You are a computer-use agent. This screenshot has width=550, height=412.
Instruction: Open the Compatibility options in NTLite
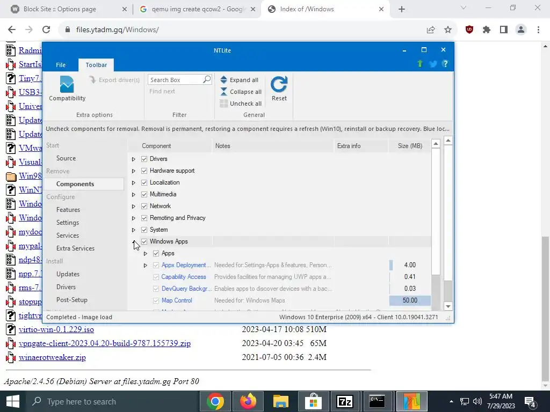pos(67,89)
